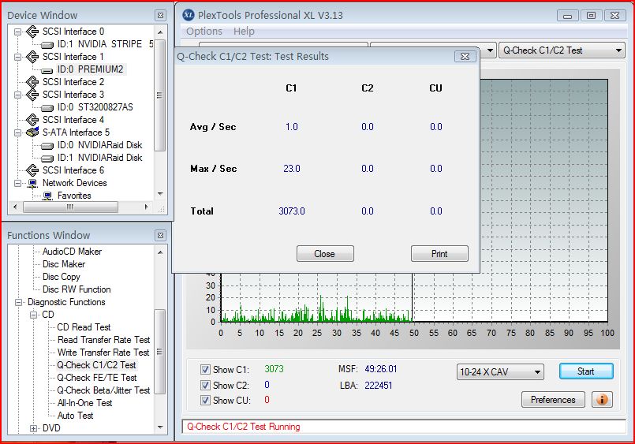Click the Start button
The width and height of the screenshot is (635, 444).
pyautogui.click(x=586, y=371)
